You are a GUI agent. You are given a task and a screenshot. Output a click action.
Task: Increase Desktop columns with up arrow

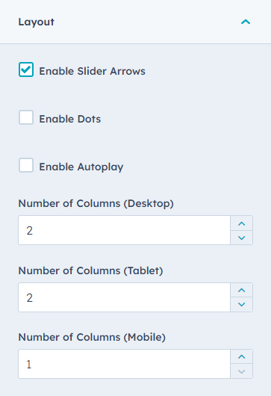coord(241,223)
